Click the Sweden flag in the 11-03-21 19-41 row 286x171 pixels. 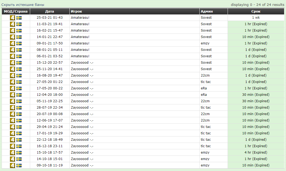click(19, 24)
